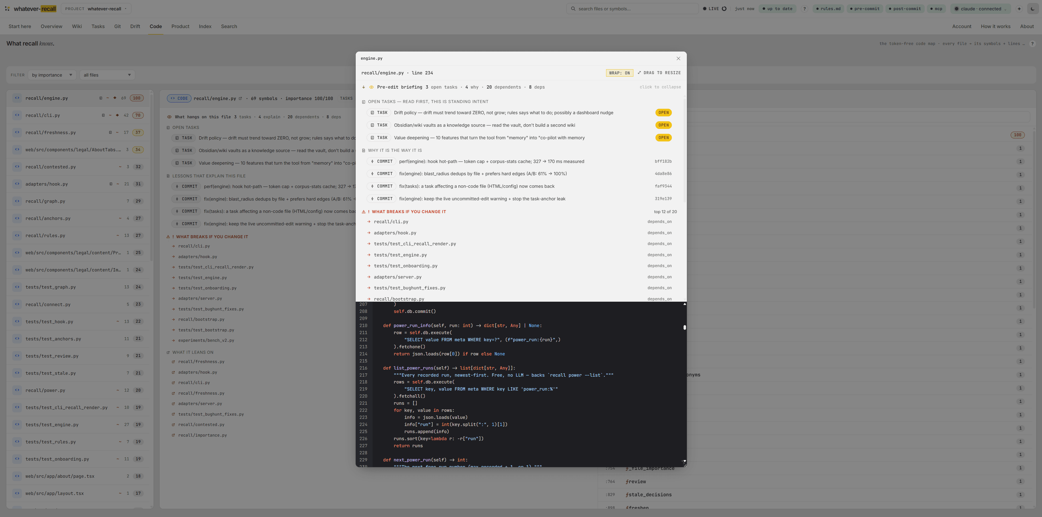Collapse the What hangs on this file section
The height and width of the screenshot is (517, 1042).
(254, 117)
